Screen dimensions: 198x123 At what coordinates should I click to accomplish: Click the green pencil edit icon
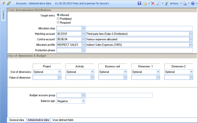[x=9, y=3]
